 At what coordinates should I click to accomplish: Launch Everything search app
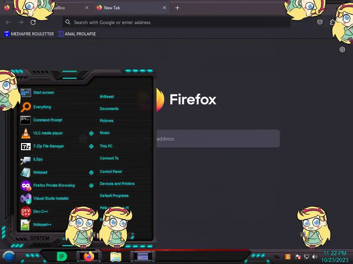[x=42, y=107]
